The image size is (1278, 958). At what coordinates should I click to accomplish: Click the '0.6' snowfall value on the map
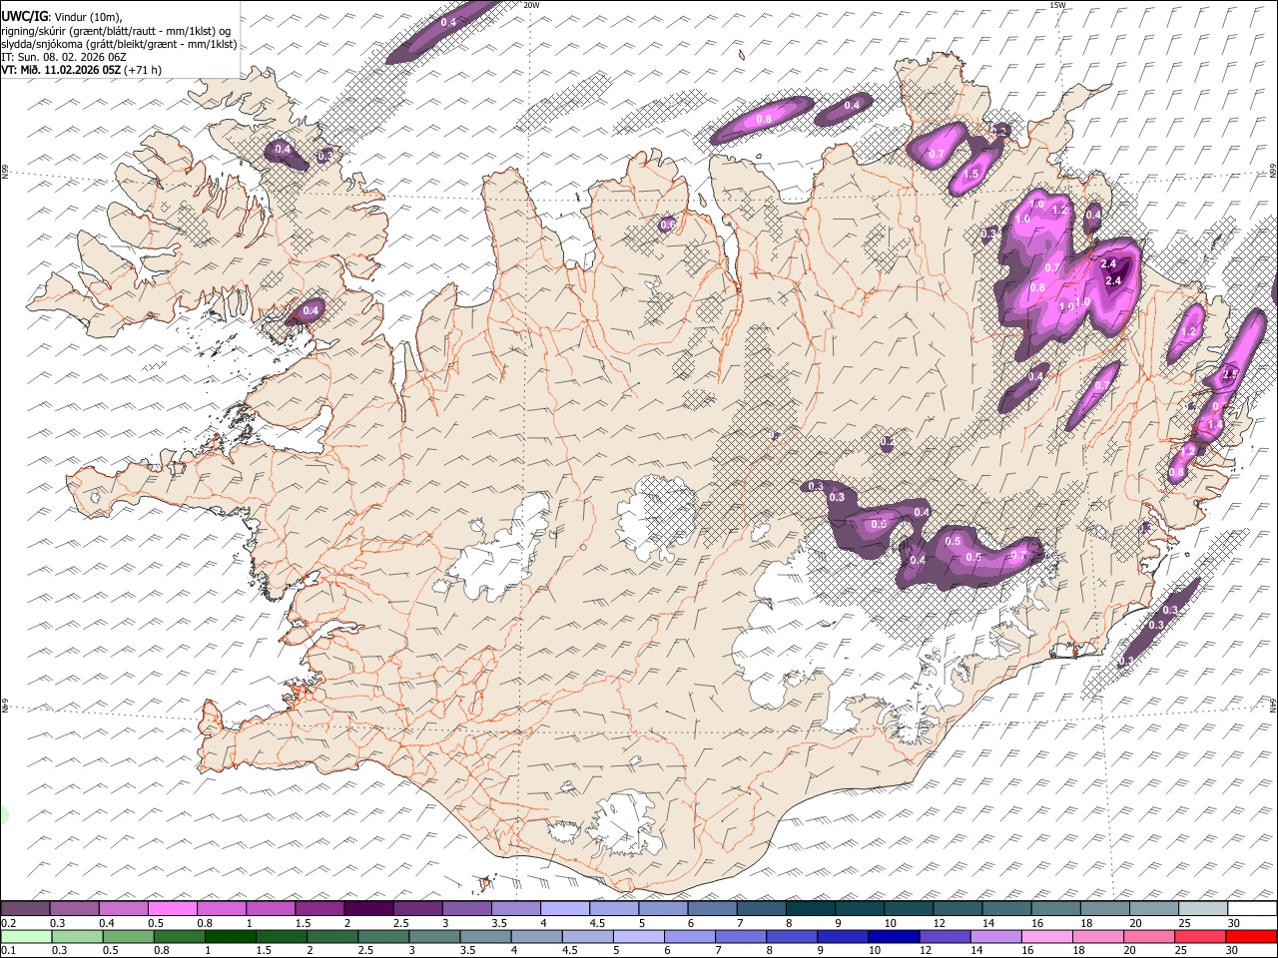tap(668, 226)
